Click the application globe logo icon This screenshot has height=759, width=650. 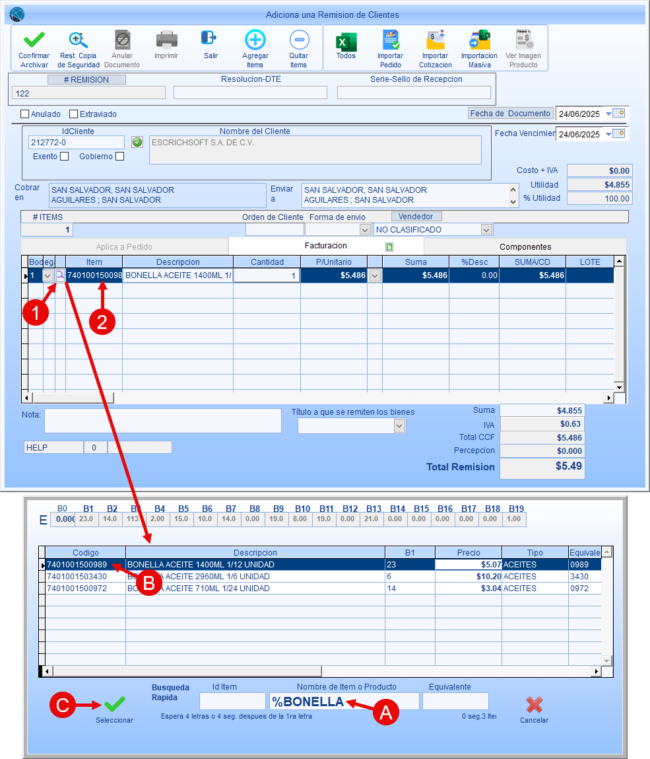point(17,15)
